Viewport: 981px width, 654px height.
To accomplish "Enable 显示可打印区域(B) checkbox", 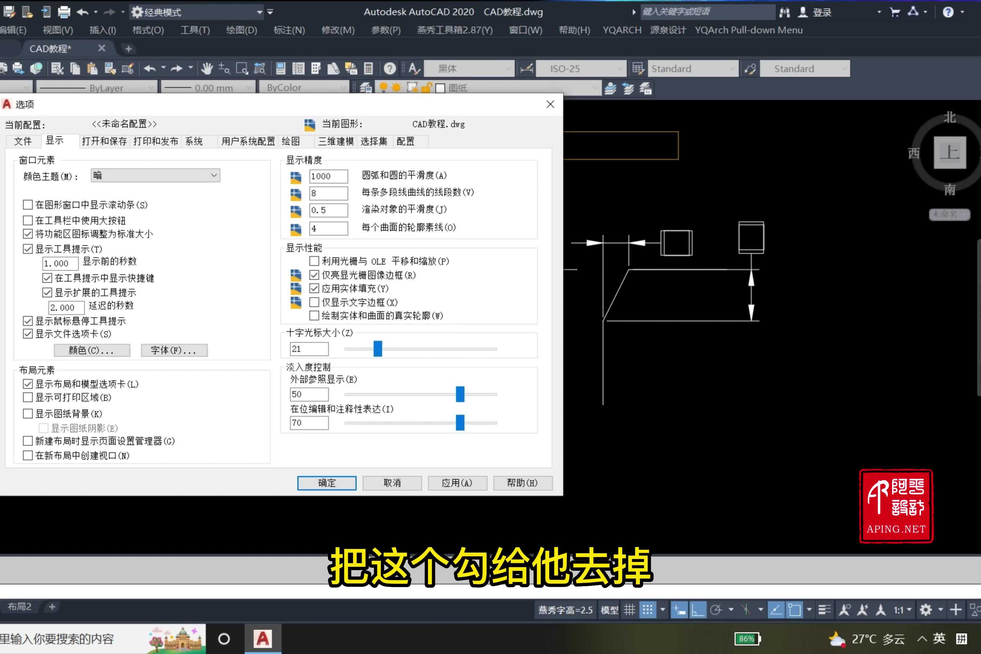I will 28,397.
